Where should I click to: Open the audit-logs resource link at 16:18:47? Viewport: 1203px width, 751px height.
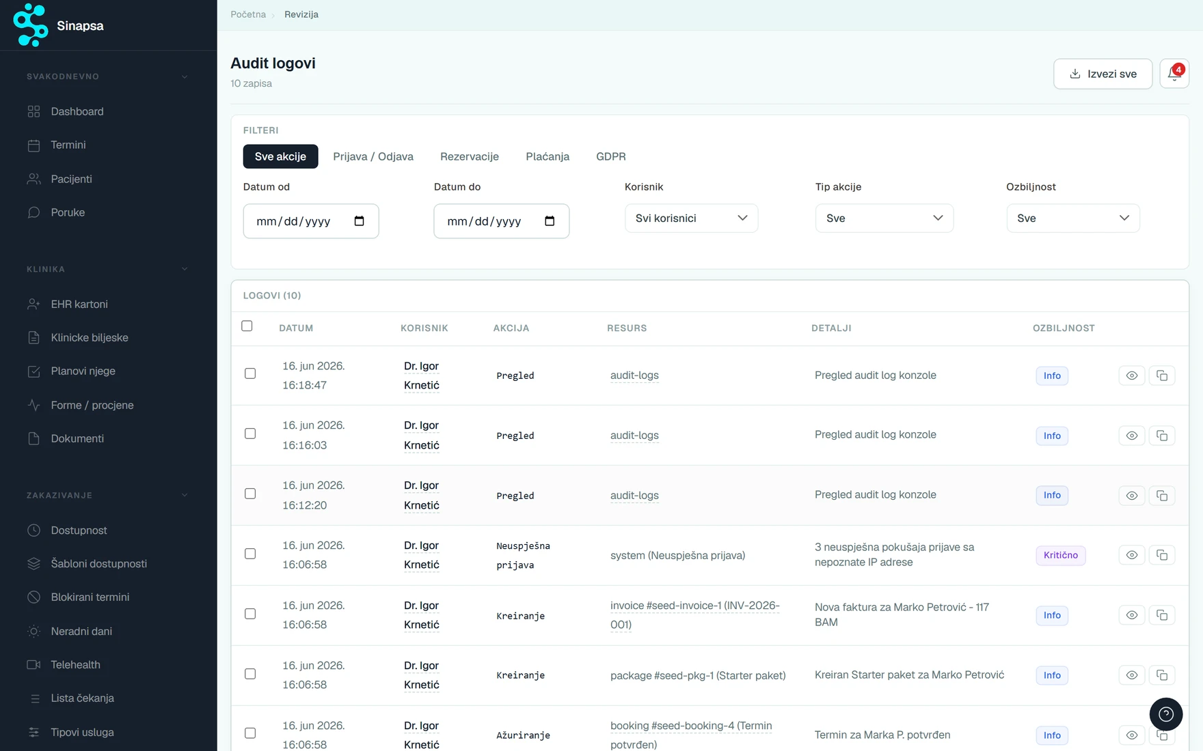tap(634, 375)
